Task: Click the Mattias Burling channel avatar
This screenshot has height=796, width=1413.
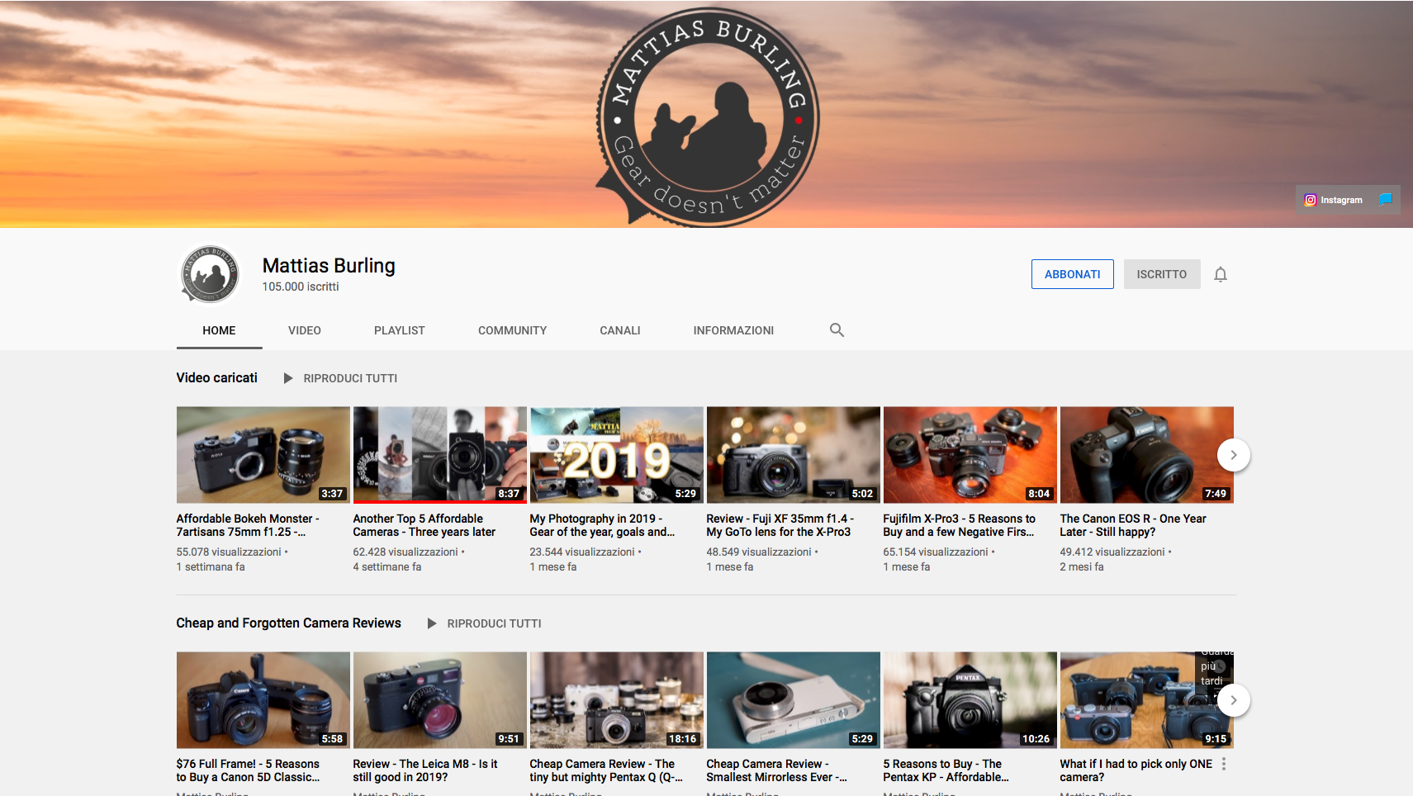Action: pyautogui.click(x=210, y=274)
